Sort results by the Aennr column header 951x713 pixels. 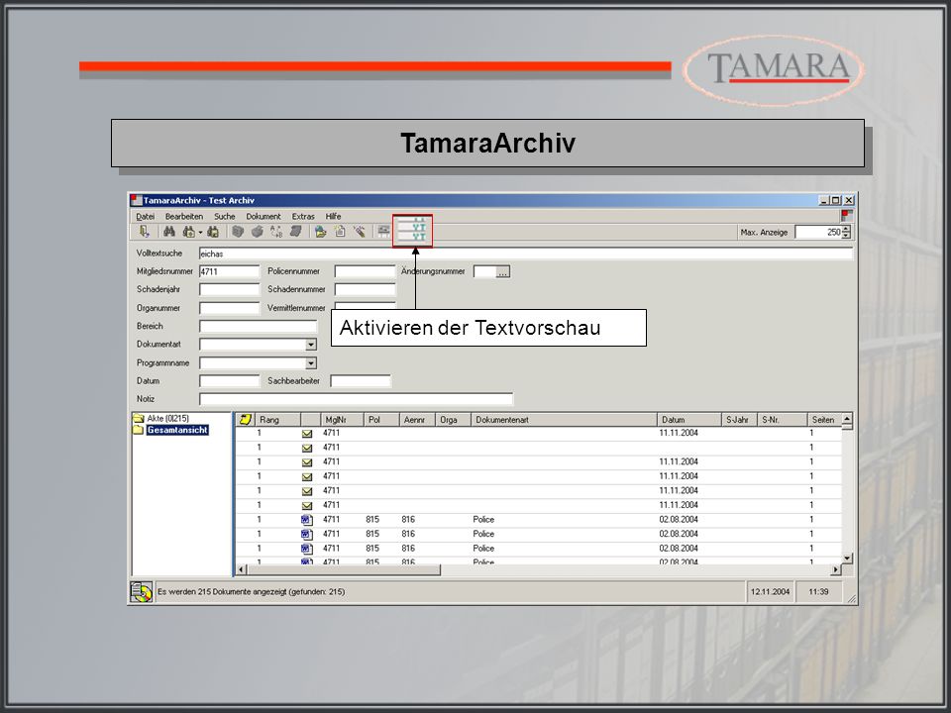pos(417,420)
